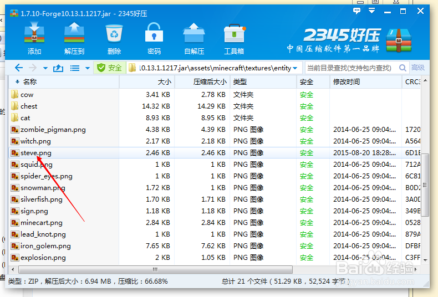The image size is (438, 297).
Task: Click the green 安全 shield badge
Action: (x=110, y=68)
